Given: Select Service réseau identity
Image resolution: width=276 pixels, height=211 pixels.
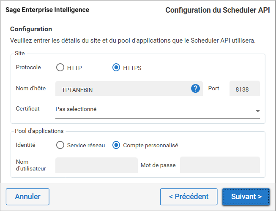Looking at the screenshot, I should tap(60, 145).
